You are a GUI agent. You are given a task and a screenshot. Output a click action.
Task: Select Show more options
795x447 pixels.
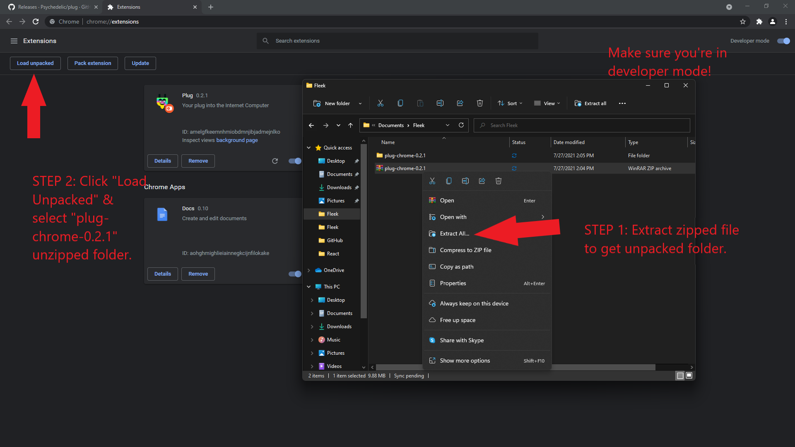point(487,360)
